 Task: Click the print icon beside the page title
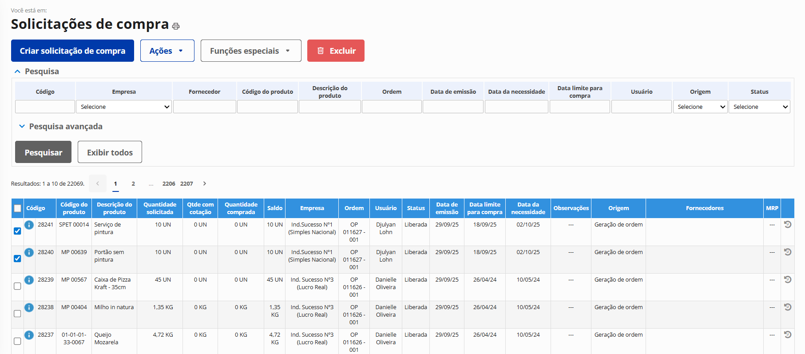(x=176, y=26)
